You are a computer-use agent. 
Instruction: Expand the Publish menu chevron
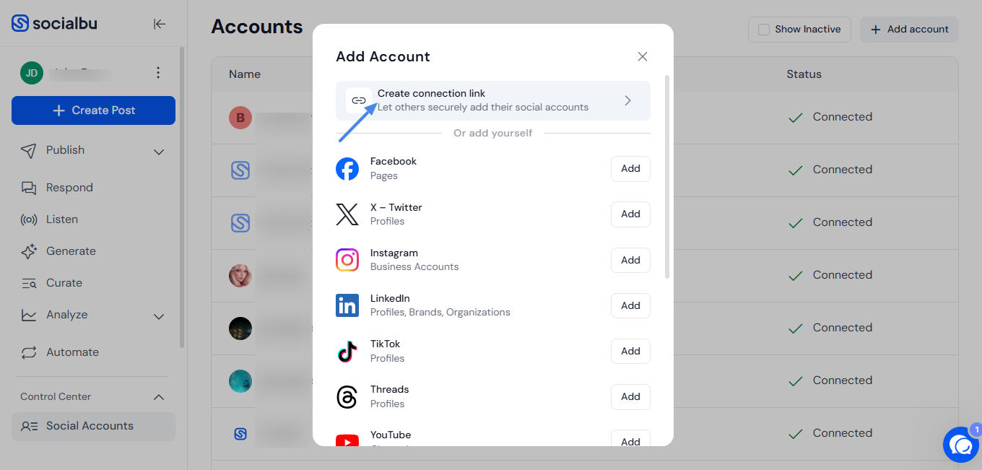pos(159,152)
